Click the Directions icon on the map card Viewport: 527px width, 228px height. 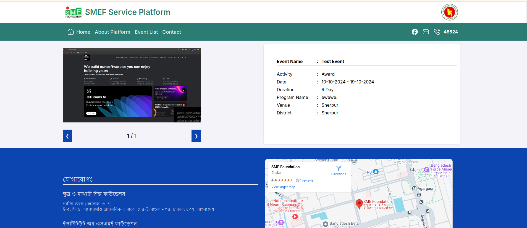click(339, 168)
